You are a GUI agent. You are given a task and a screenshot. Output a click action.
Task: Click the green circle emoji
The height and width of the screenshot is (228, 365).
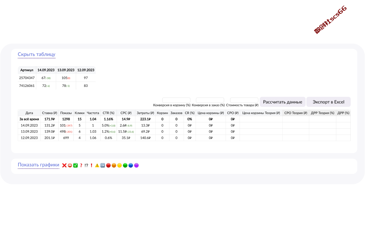tap(125, 165)
